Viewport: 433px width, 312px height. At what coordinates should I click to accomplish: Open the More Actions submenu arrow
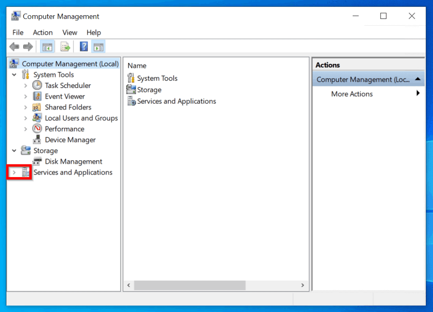(x=418, y=93)
